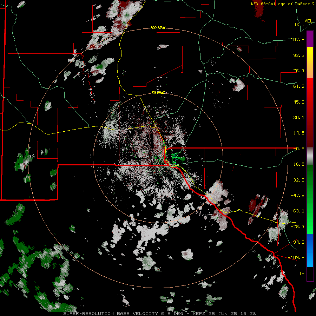
Task: Click the 50 NMI range ring label
Action: tap(158, 93)
